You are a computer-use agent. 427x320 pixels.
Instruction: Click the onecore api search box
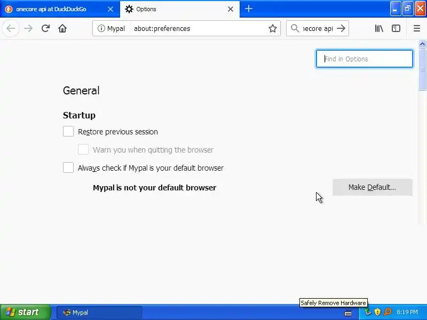(318, 28)
